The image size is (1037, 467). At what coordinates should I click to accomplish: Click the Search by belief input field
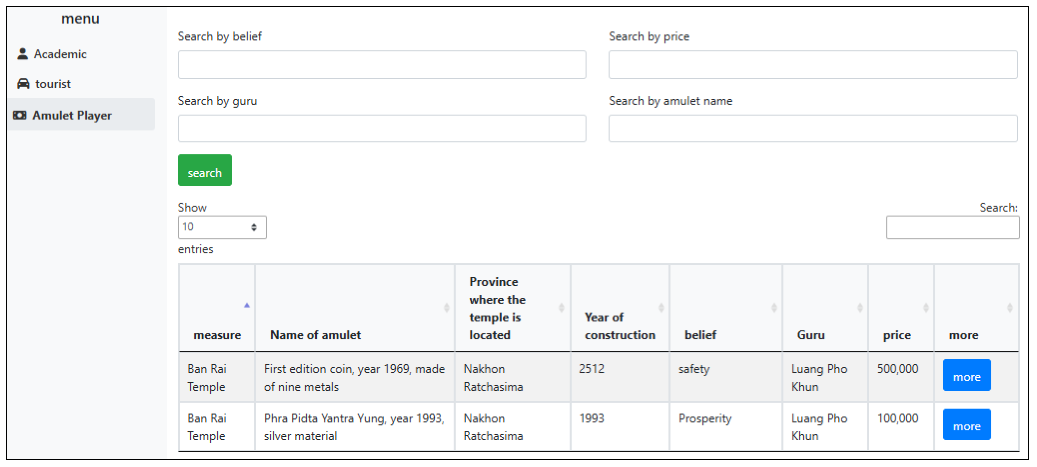[382, 63]
